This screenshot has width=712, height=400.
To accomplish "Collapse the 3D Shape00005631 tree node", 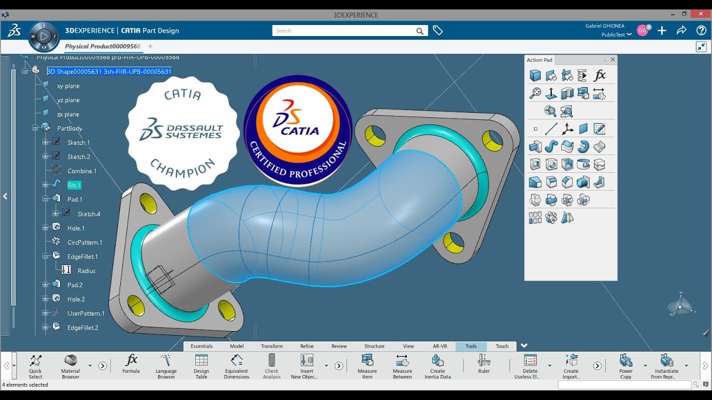I will point(24,71).
